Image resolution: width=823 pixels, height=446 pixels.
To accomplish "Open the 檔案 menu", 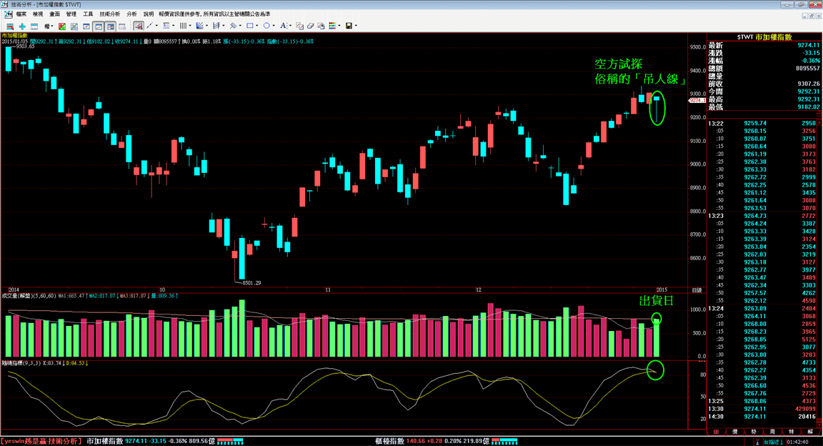I will pos(21,14).
